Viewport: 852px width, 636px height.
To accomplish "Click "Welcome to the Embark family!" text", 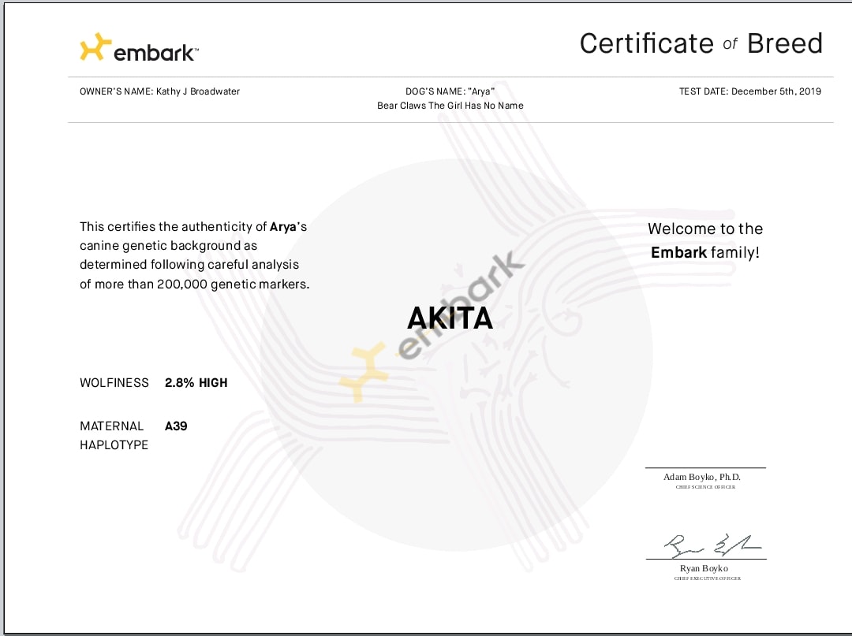I will point(705,240).
